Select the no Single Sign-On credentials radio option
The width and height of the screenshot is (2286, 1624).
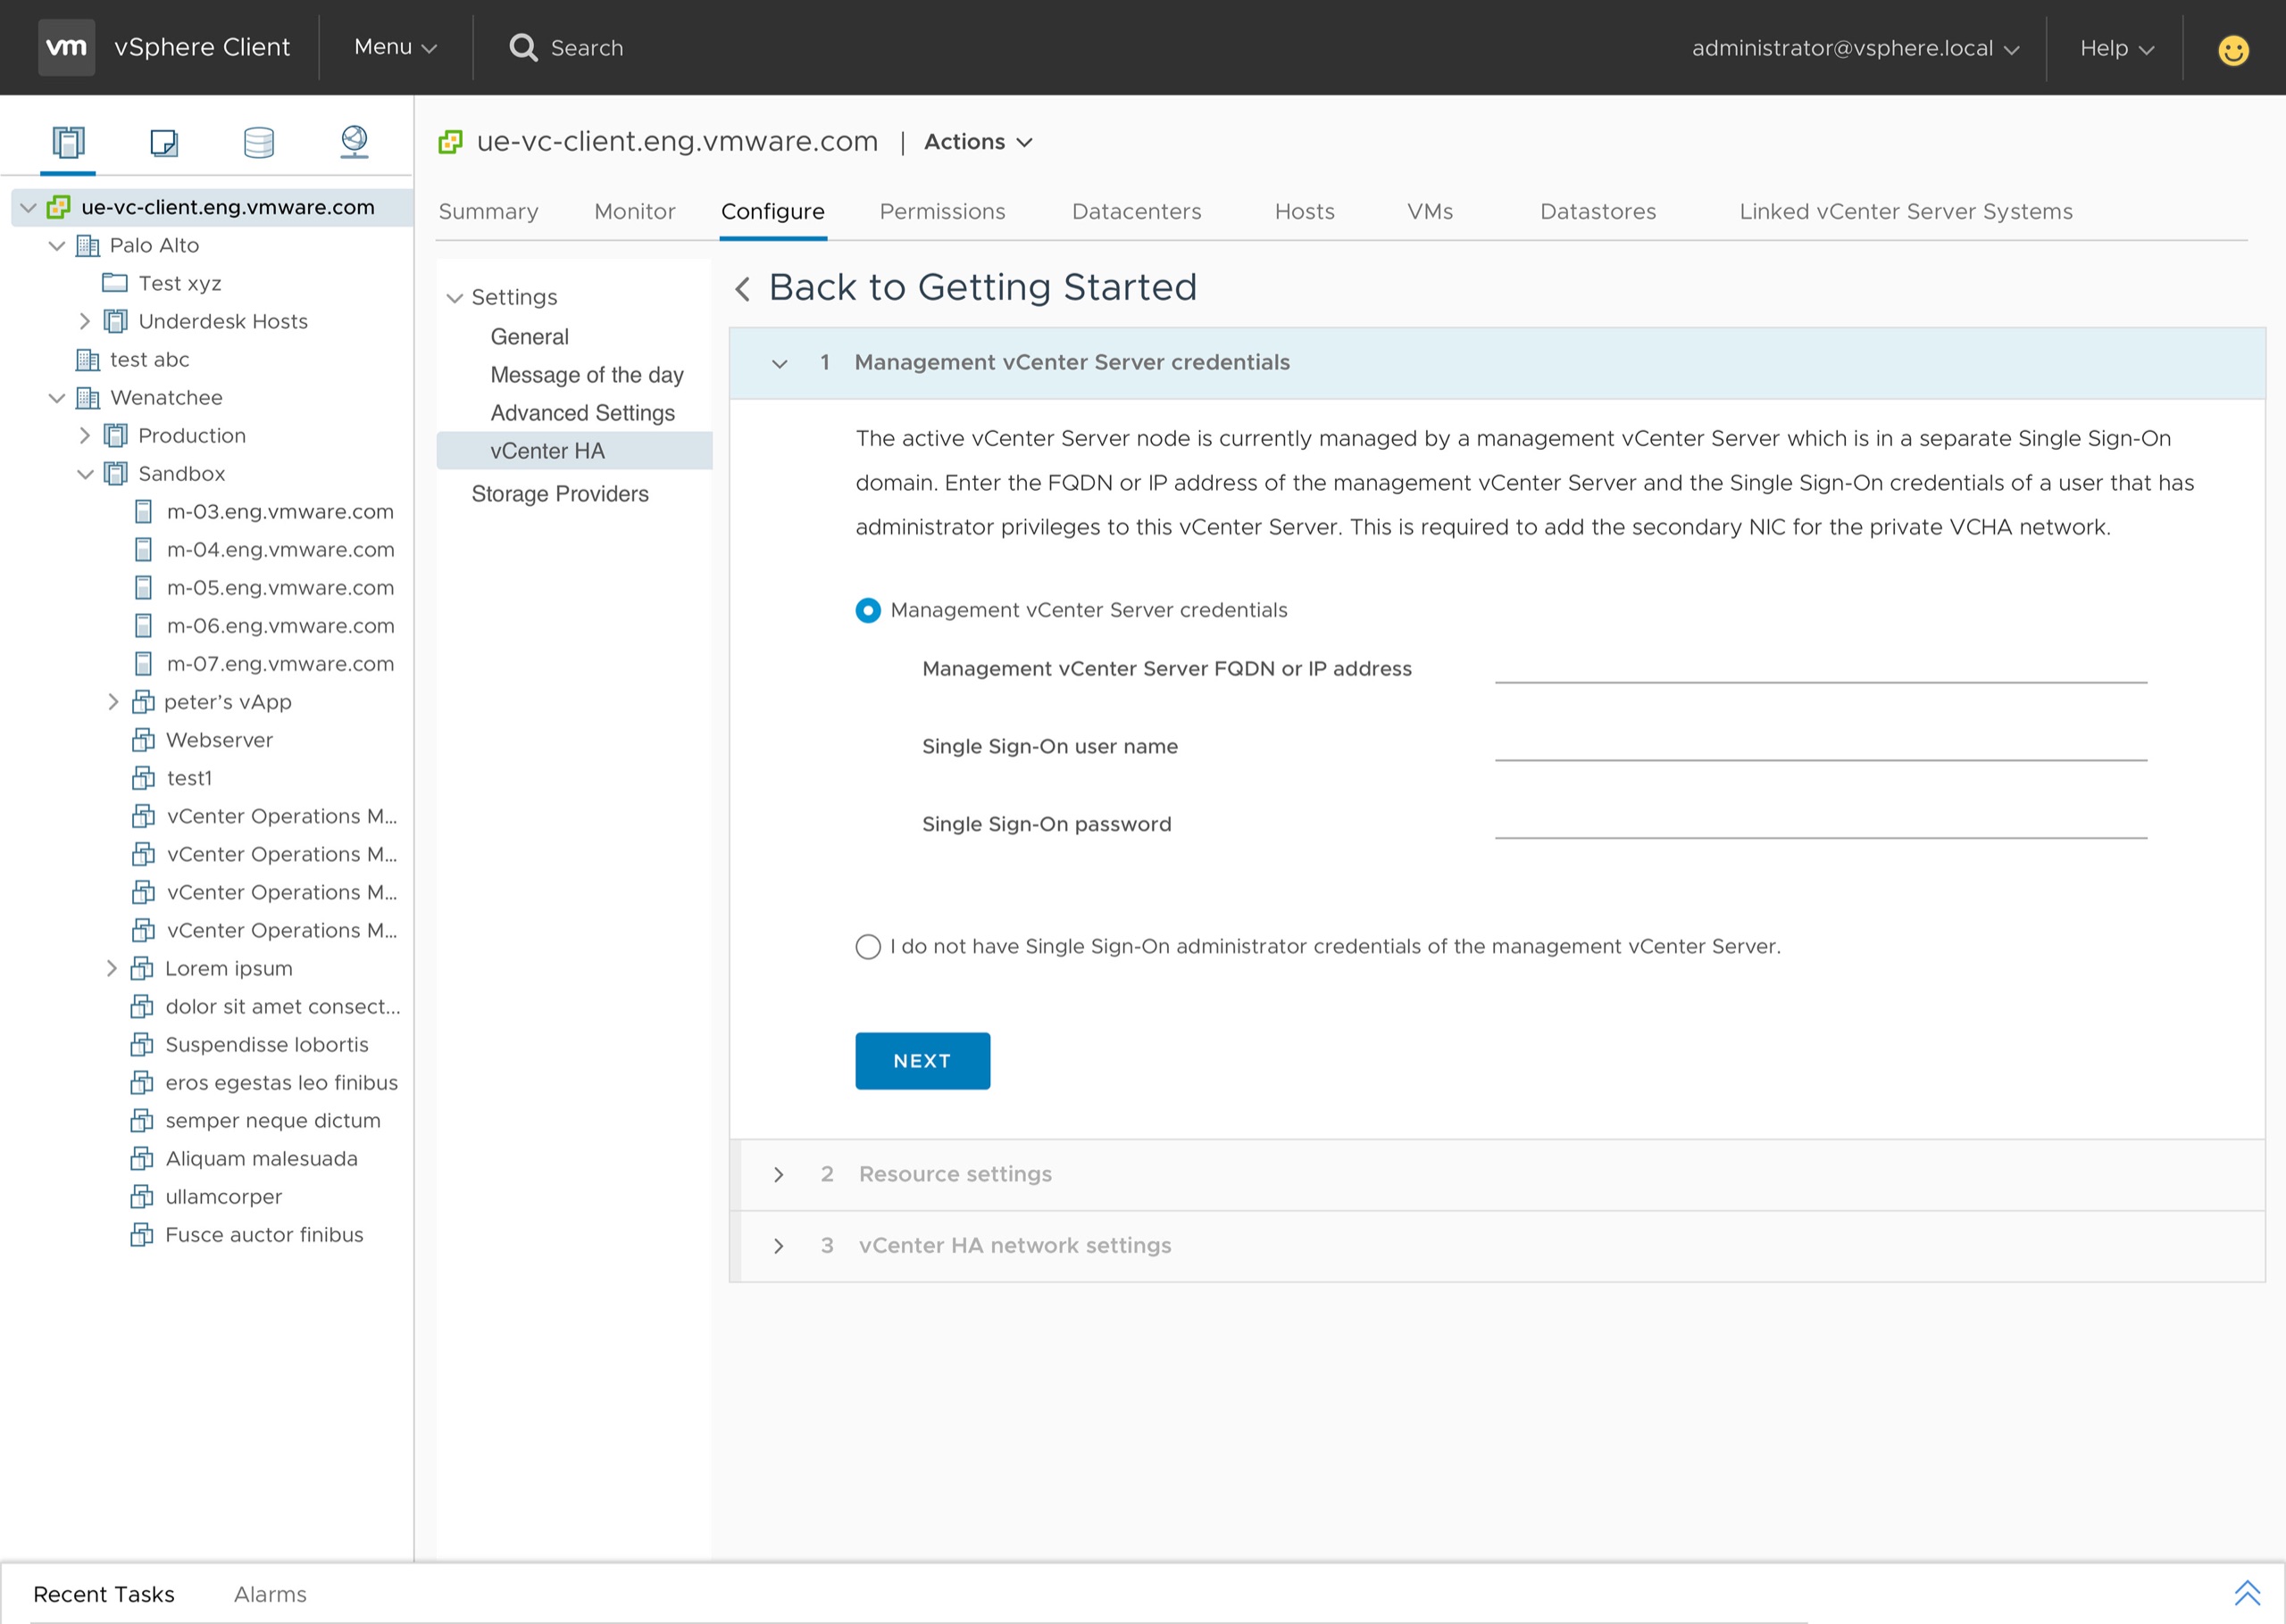click(868, 946)
